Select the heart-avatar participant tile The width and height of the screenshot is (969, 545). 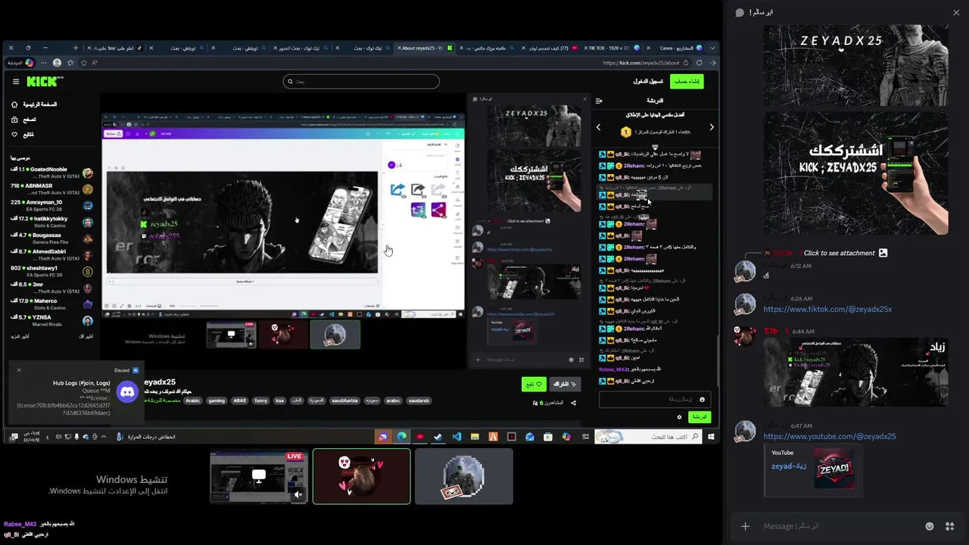[362, 477]
